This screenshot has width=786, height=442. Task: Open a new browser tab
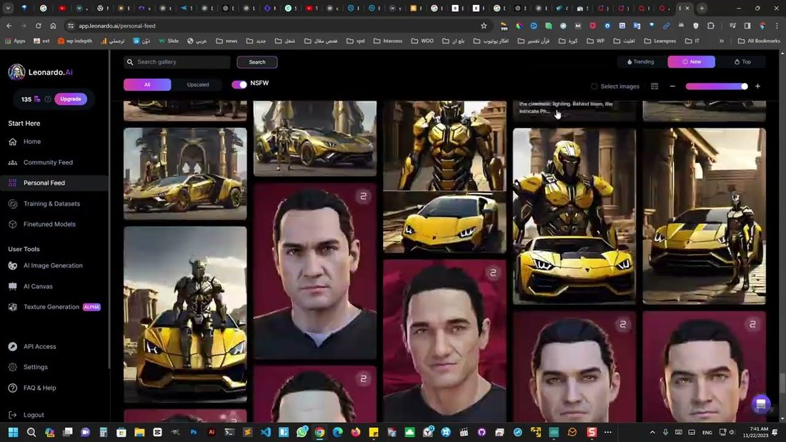click(x=702, y=8)
